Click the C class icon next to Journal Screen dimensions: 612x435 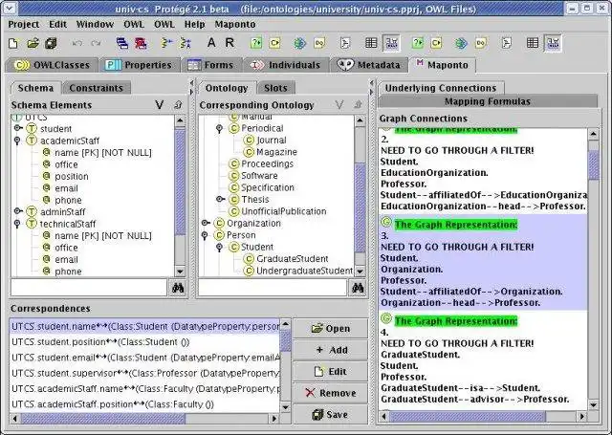(x=249, y=140)
